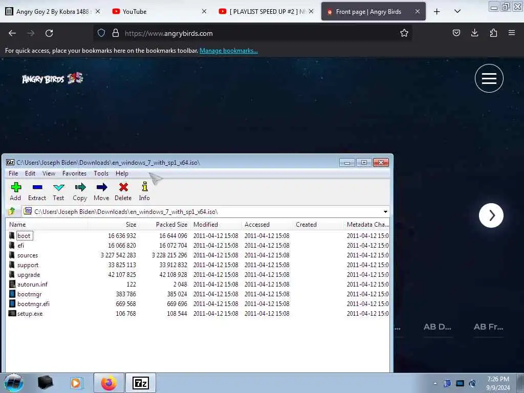Open the media player taskbar icon

point(76,383)
